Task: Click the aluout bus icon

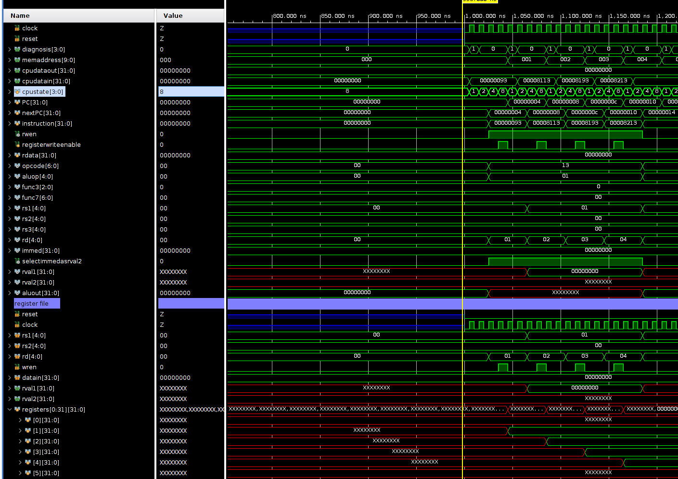Action: point(17,293)
